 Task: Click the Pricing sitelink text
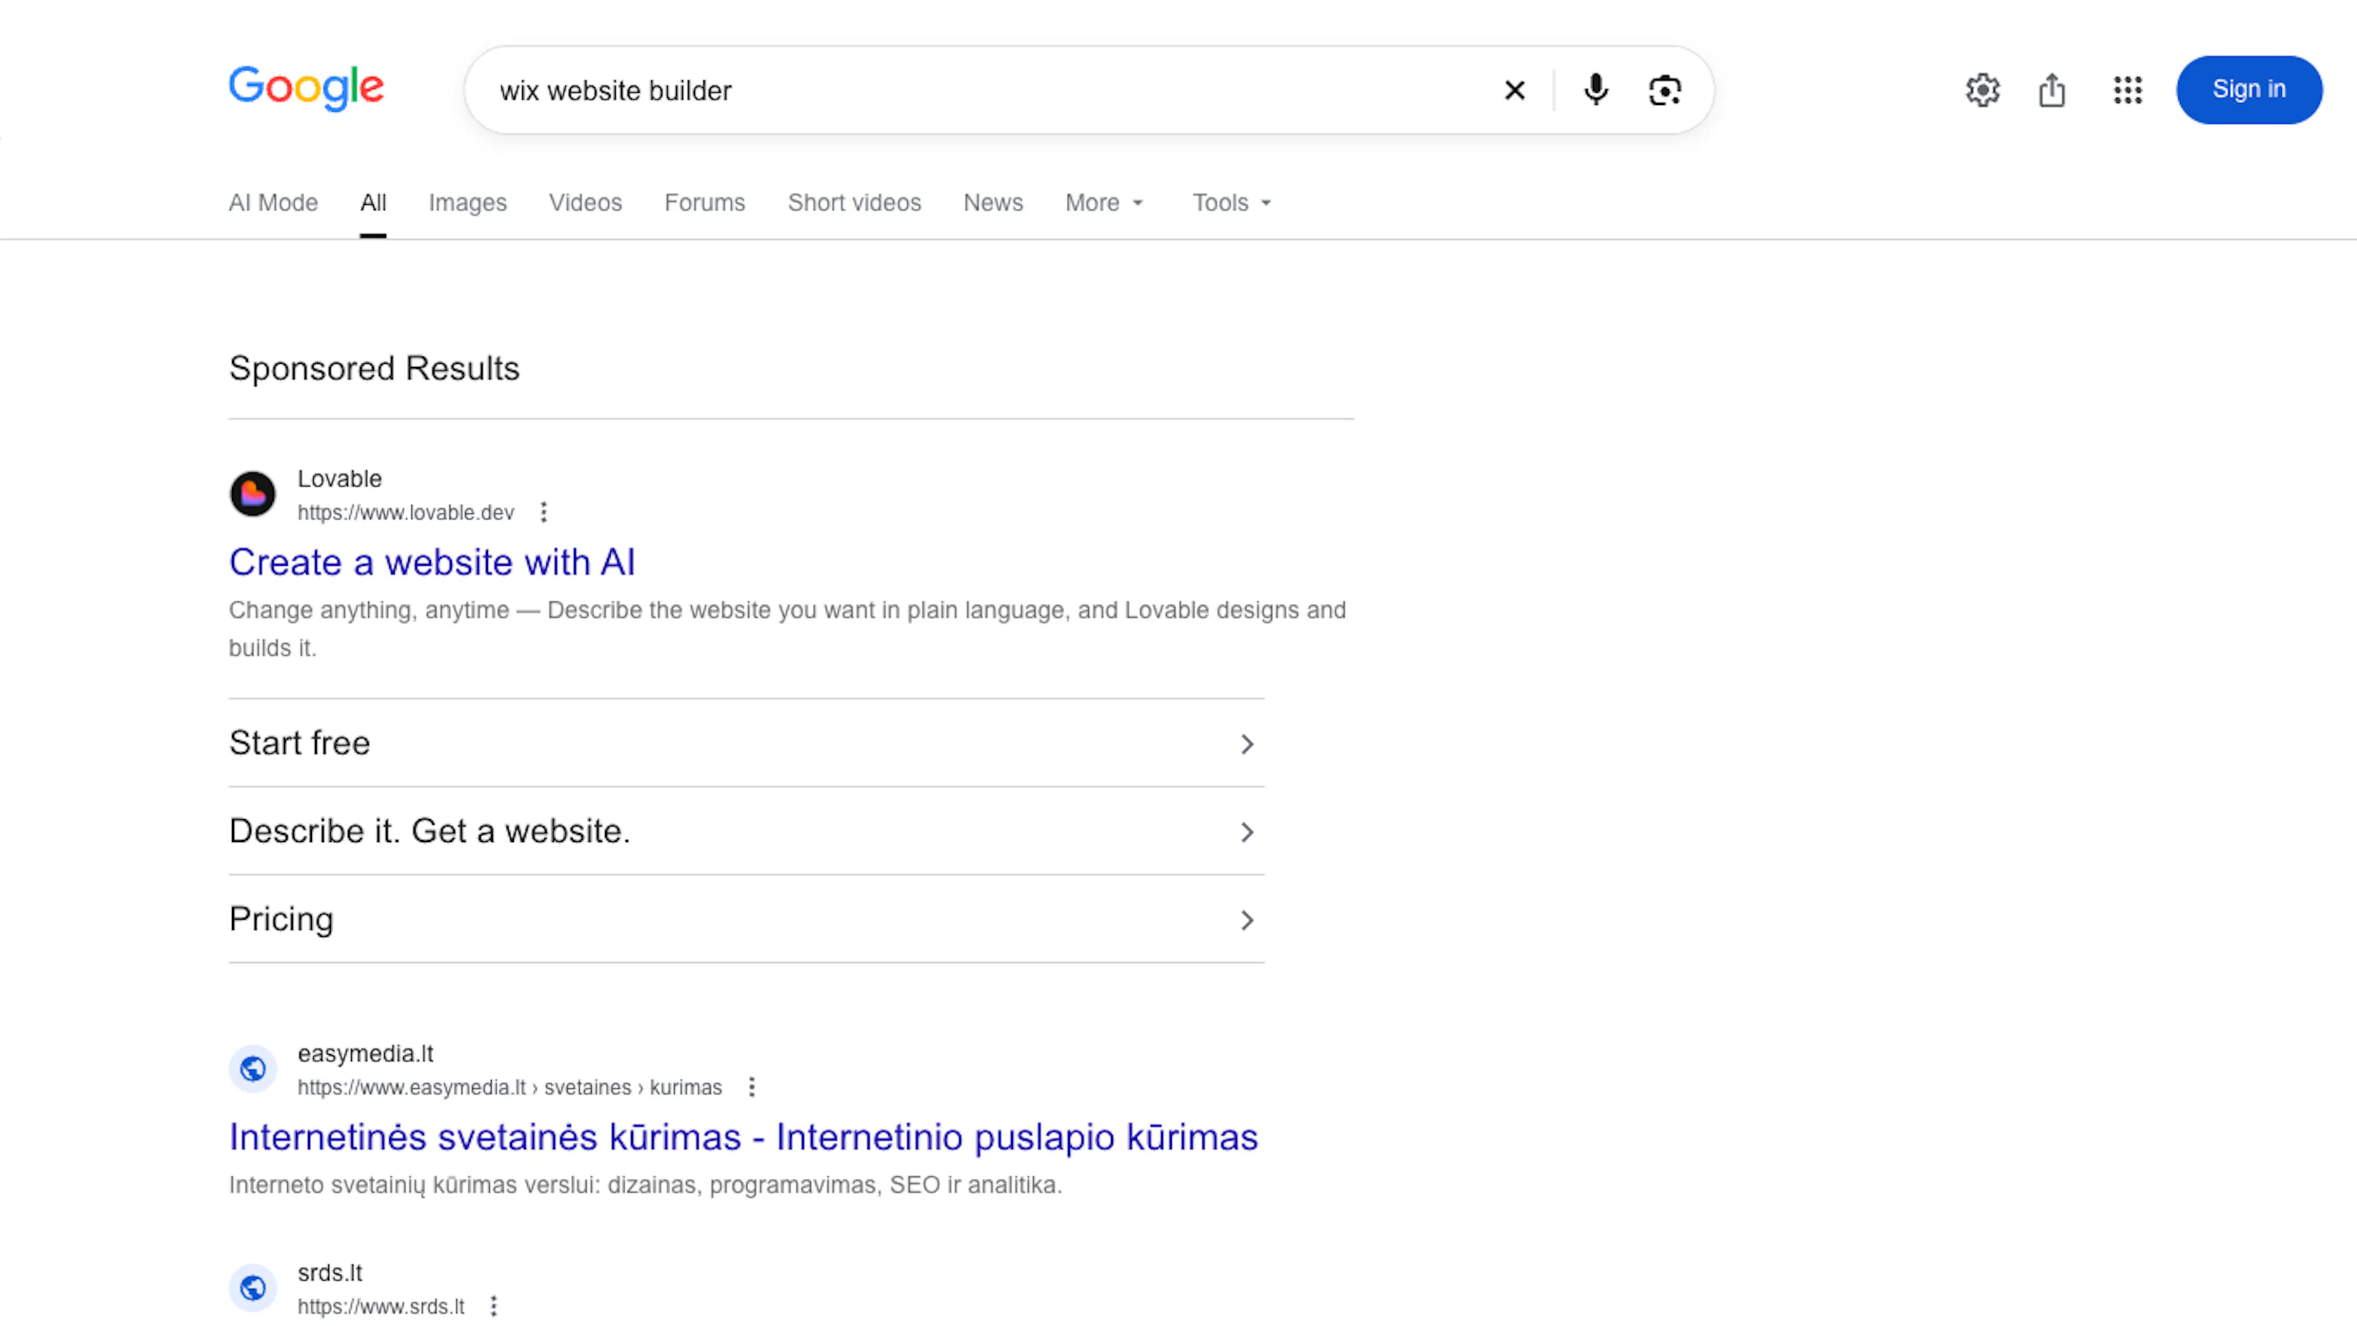(281, 919)
